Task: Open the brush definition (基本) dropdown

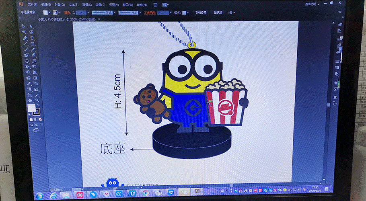Action: coord(140,13)
